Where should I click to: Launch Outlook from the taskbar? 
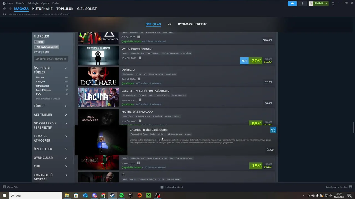point(85,195)
